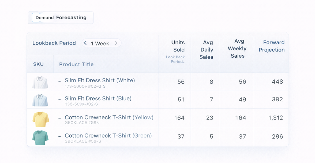Expand the Cotton Crewneck T-Shirt (Green) row
The width and height of the screenshot is (315, 163).
pos(59,136)
